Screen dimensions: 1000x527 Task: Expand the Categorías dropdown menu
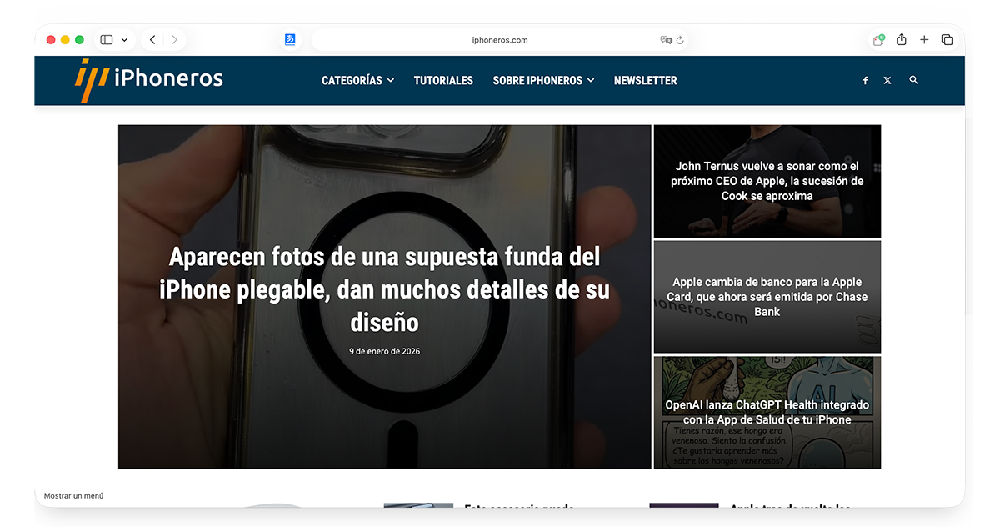click(357, 80)
